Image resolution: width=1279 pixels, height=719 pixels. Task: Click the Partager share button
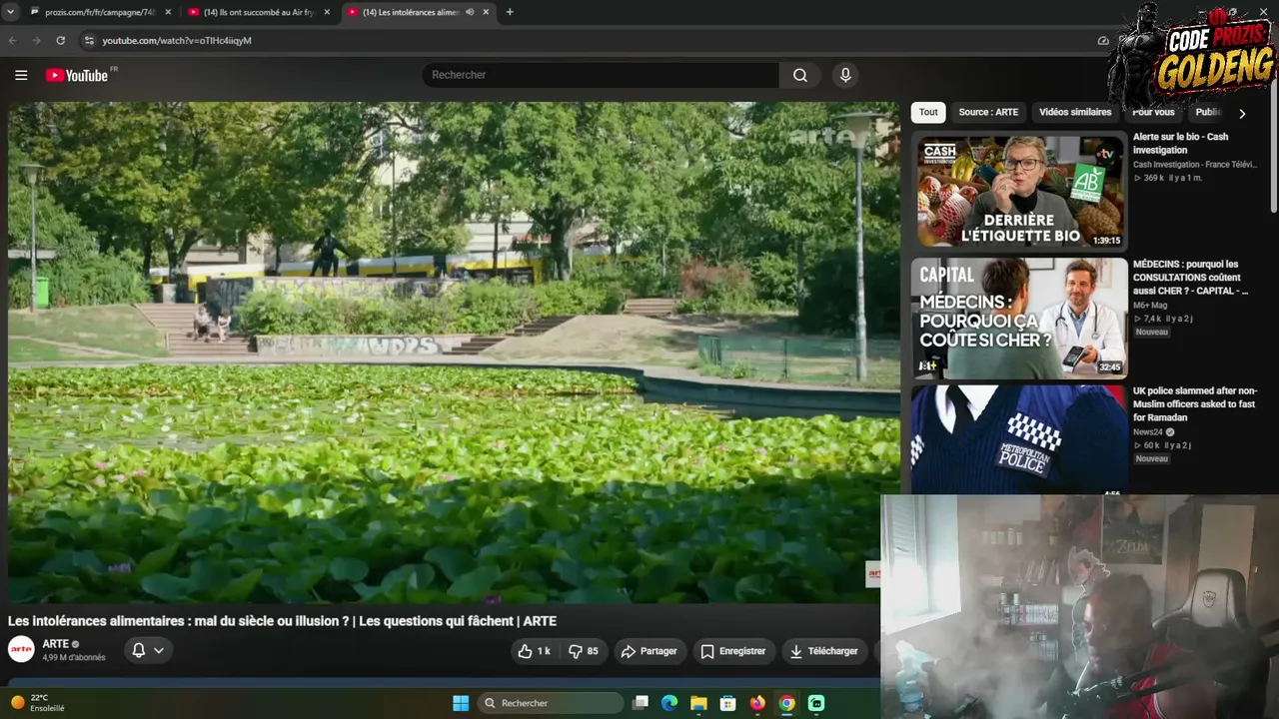(649, 651)
